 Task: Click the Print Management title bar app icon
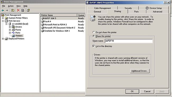2,2
